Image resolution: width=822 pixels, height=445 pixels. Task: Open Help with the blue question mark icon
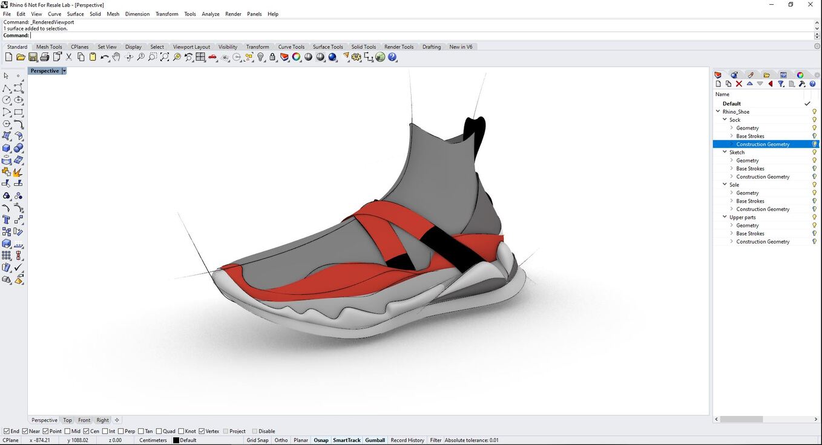392,57
